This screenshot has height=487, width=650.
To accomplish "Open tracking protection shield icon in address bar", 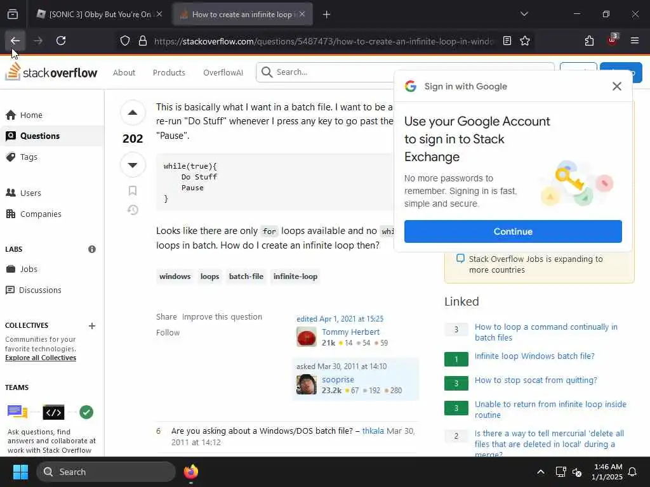I will (125, 41).
